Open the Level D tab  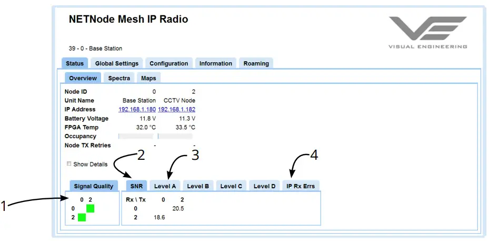264,186
